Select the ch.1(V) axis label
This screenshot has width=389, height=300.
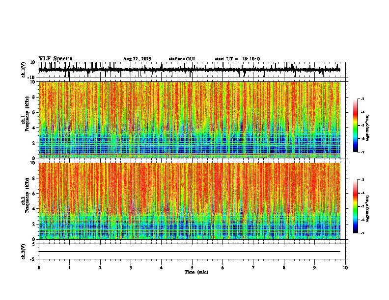click(x=23, y=70)
